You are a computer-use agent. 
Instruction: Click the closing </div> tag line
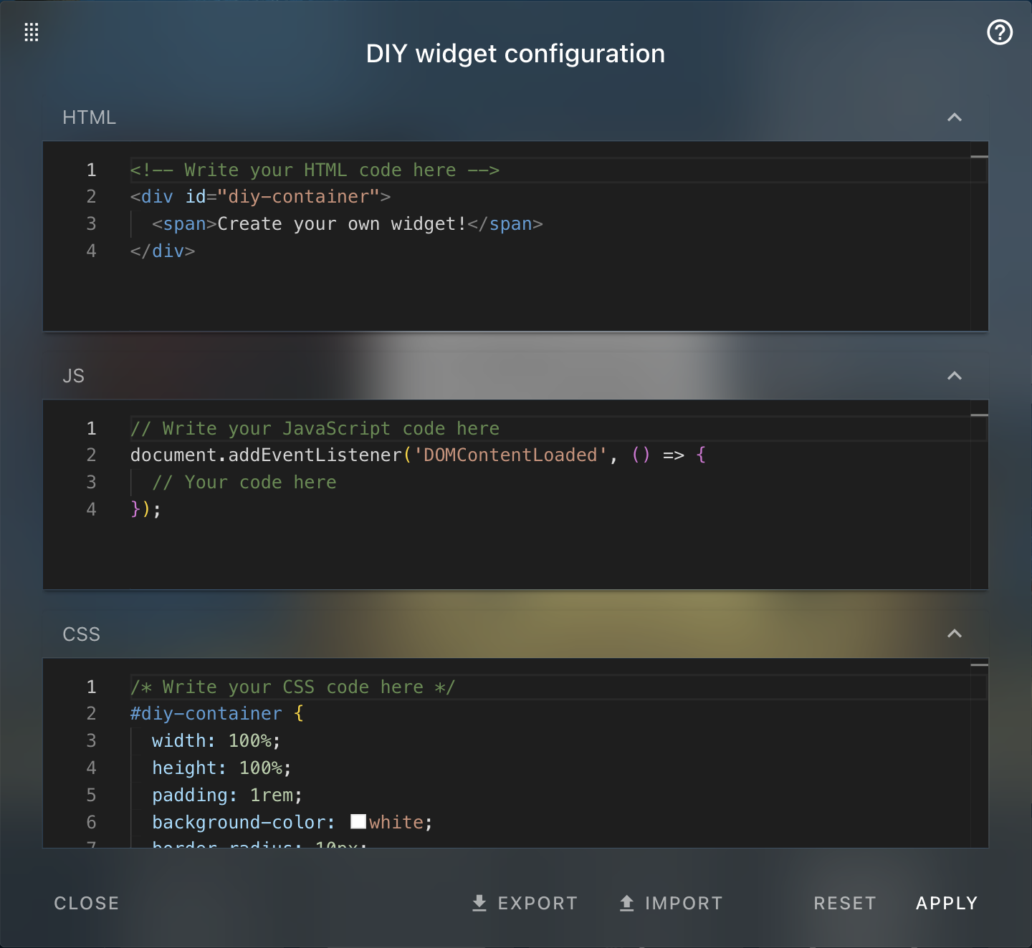pos(163,251)
